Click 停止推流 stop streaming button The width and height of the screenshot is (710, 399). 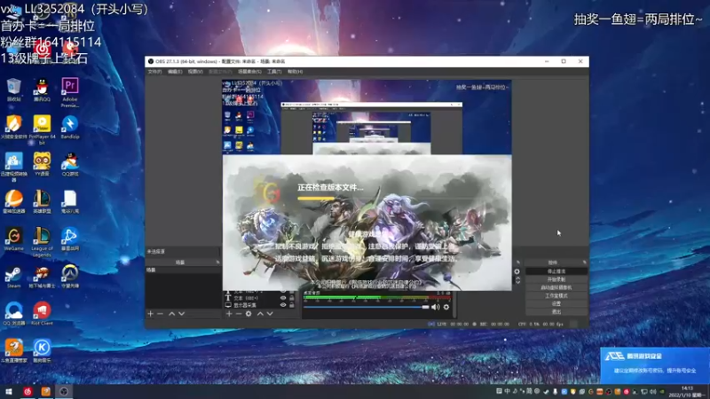coord(556,271)
